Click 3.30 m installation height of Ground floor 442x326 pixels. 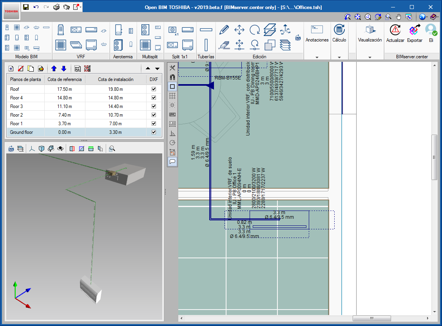pos(116,132)
